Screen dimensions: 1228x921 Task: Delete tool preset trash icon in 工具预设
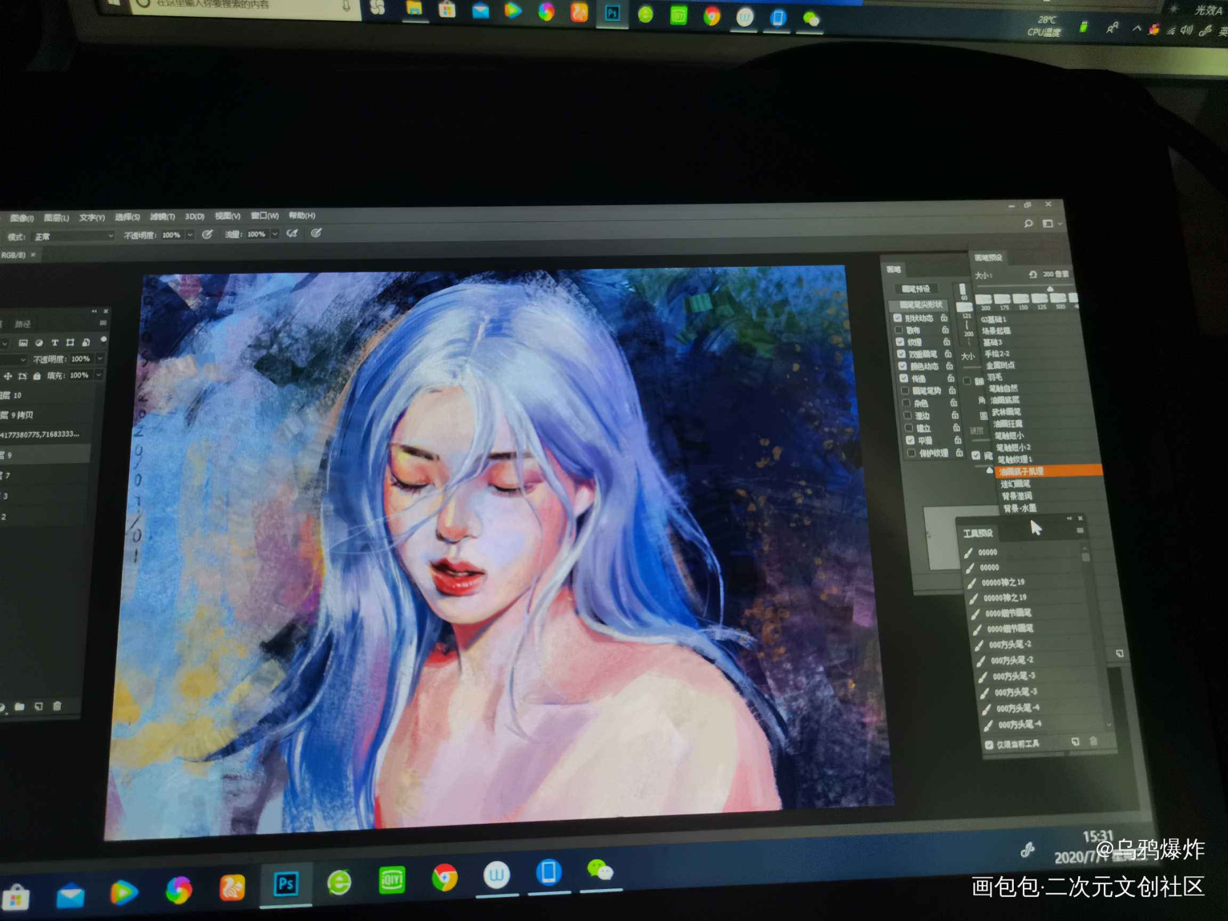point(1094,742)
